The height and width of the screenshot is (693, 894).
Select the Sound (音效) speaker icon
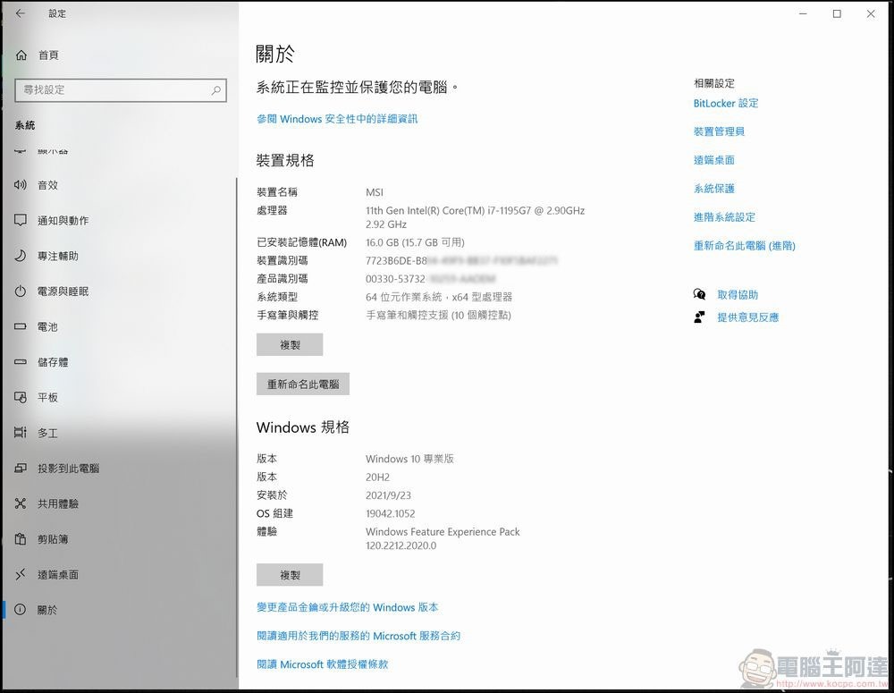[21, 185]
